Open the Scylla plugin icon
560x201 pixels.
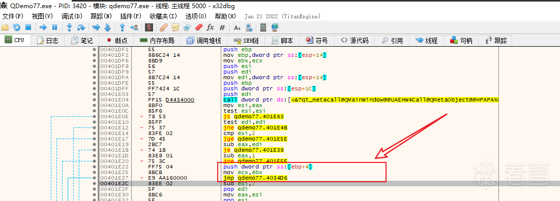pyautogui.click(x=149, y=27)
